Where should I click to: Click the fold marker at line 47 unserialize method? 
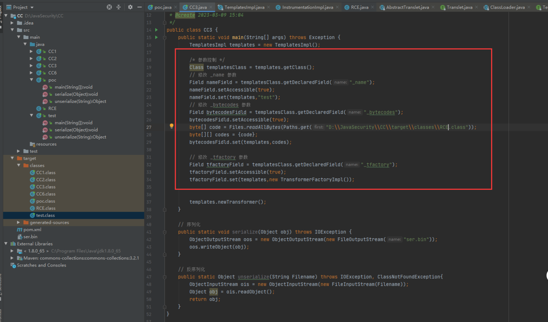click(165, 277)
